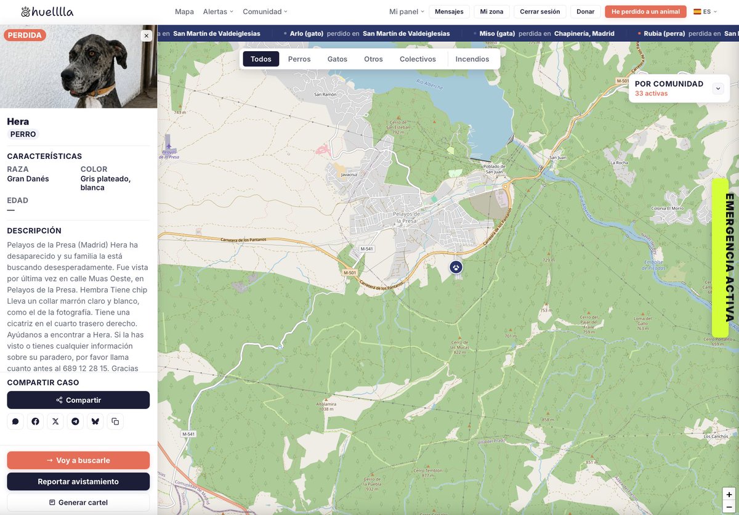Open the Comunidad dropdown menu

265,12
